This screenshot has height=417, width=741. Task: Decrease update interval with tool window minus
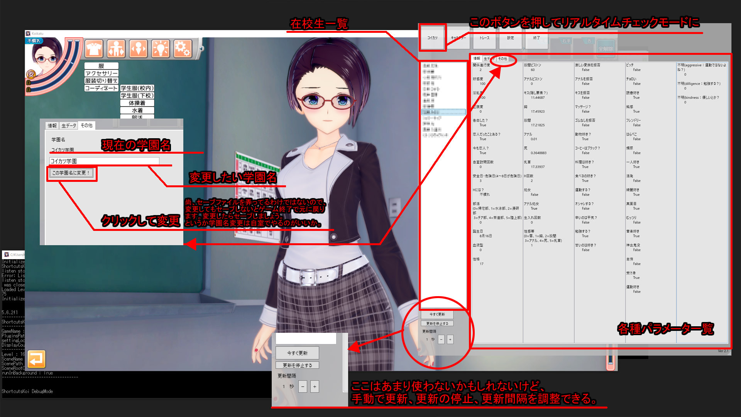coord(441,339)
